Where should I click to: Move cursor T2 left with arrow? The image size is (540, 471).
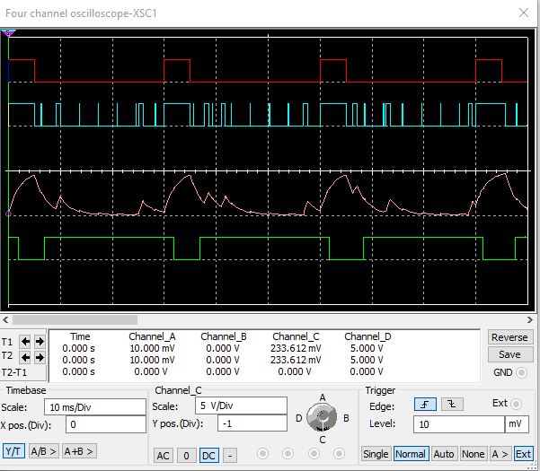(25, 358)
